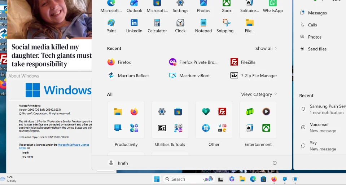Screen dimensions: 346x185
Task: Click the Windows Start button on taskbar
Action: [157, 179]
